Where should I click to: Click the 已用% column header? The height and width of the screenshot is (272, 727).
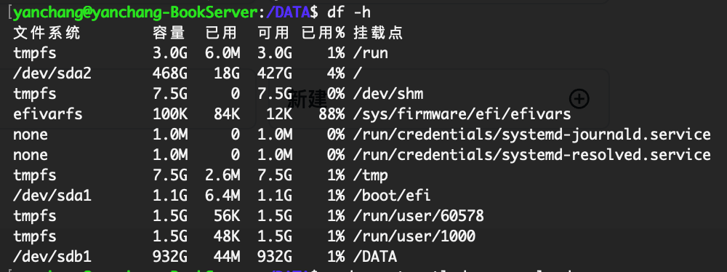(x=324, y=33)
